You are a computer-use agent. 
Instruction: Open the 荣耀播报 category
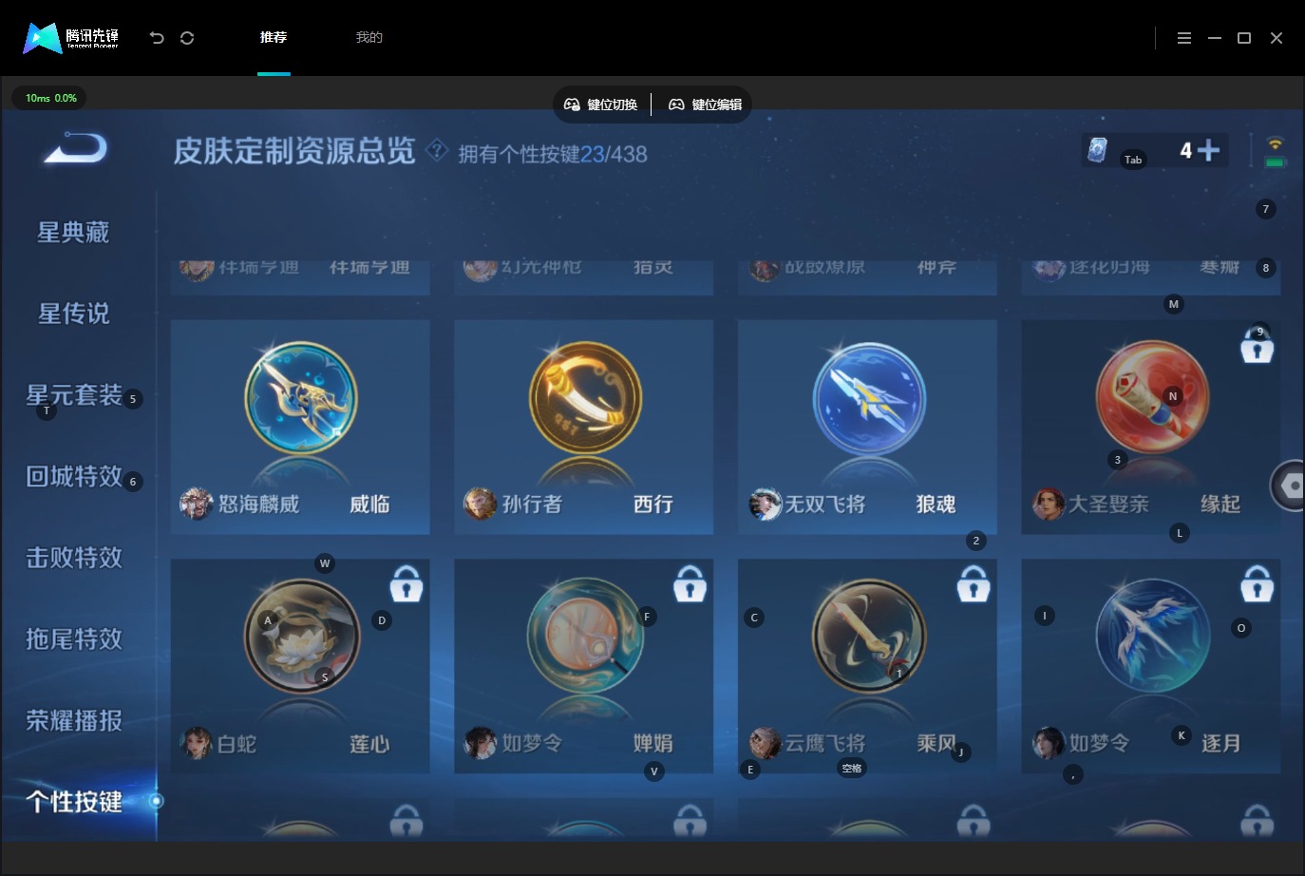click(74, 720)
